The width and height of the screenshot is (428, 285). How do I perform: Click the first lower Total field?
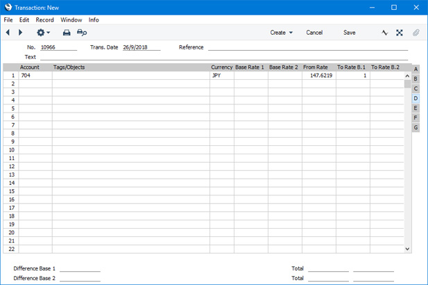point(328,278)
